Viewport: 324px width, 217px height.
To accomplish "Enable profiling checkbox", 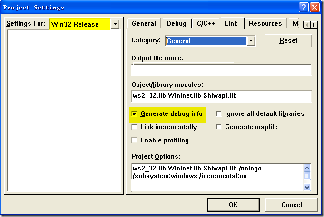I will point(134,141).
